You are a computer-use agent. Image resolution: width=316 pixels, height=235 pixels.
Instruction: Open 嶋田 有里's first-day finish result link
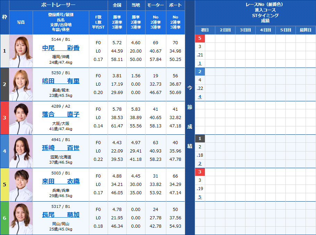click(x=200, y=97)
